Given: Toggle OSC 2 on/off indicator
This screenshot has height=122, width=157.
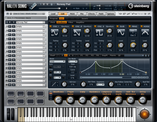Looking at the screenshot, I should click(73, 26).
